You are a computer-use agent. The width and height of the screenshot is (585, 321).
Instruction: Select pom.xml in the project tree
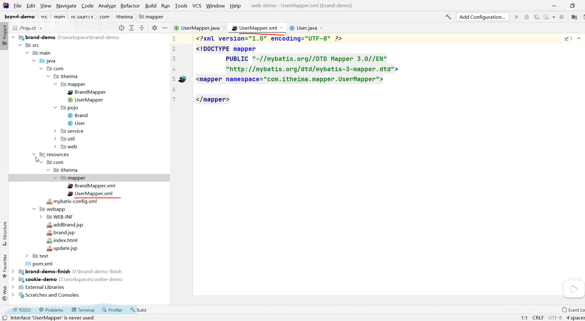(x=42, y=264)
